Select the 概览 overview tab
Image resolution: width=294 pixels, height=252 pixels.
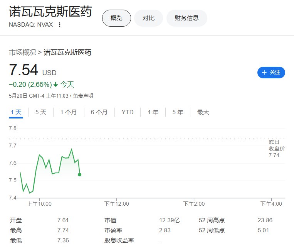tap(116, 18)
